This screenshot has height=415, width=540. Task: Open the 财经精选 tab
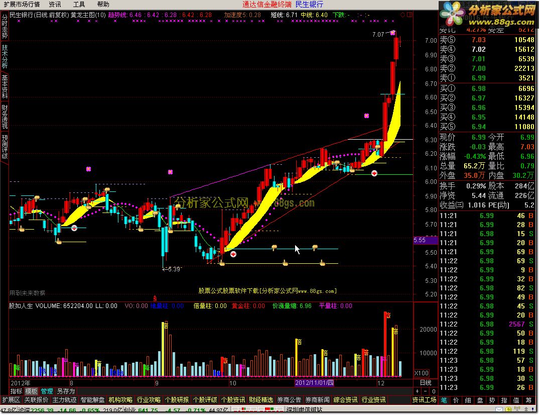point(261,400)
